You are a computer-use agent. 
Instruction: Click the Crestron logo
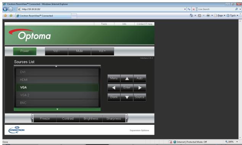coord(16,130)
